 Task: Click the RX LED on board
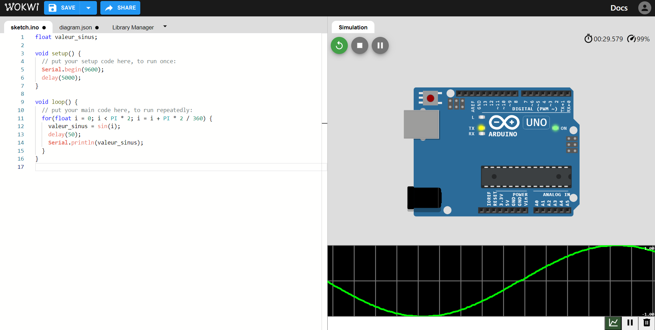tap(482, 134)
